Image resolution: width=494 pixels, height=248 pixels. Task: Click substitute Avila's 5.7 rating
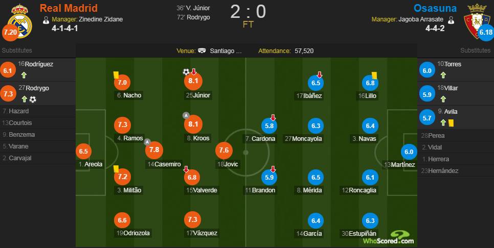[x=427, y=118]
